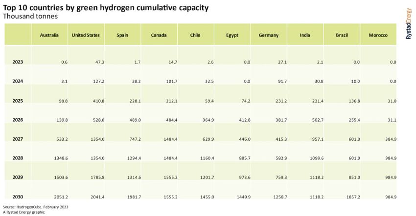The width and height of the screenshot is (416, 216).
Task: Click the 'Source: HydrogenCube, February 2023' note
Action: 36,207
